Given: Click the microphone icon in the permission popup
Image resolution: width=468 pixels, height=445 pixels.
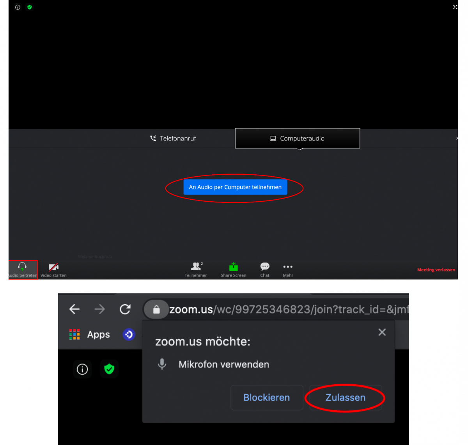Looking at the screenshot, I should point(162,364).
